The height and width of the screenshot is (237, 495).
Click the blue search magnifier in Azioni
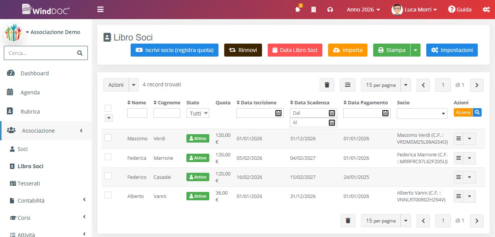tap(477, 112)
